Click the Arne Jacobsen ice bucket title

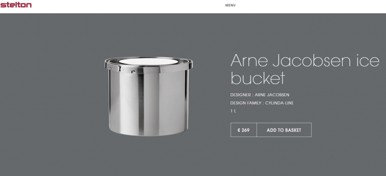(305, 69)
